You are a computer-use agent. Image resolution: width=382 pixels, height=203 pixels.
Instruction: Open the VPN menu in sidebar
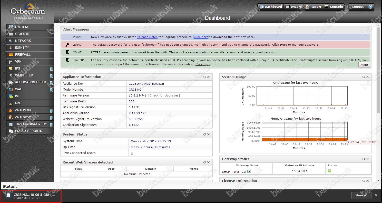30,61
